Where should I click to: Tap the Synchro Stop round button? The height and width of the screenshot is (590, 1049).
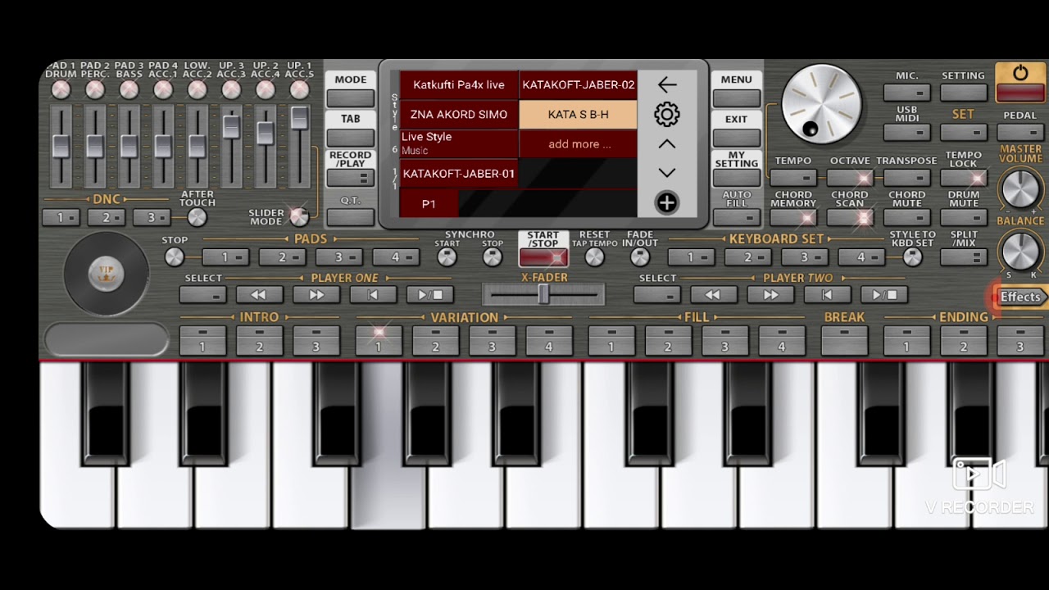pos(493,257)
